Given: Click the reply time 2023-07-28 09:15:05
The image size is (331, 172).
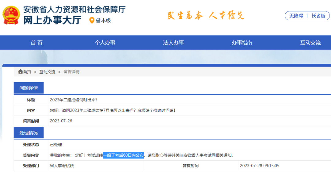Looking at the screenshot, I should click(x=260, y=166).
